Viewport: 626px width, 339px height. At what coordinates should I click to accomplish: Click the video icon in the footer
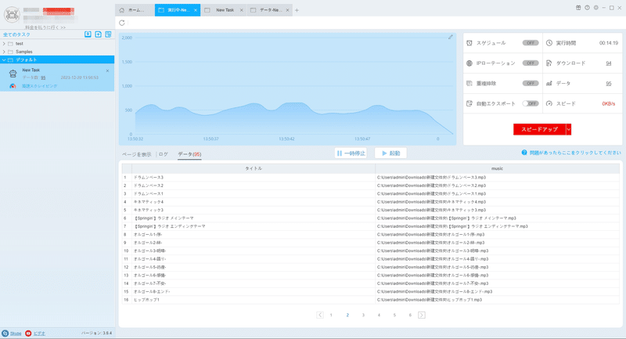[x=28, y=333]
